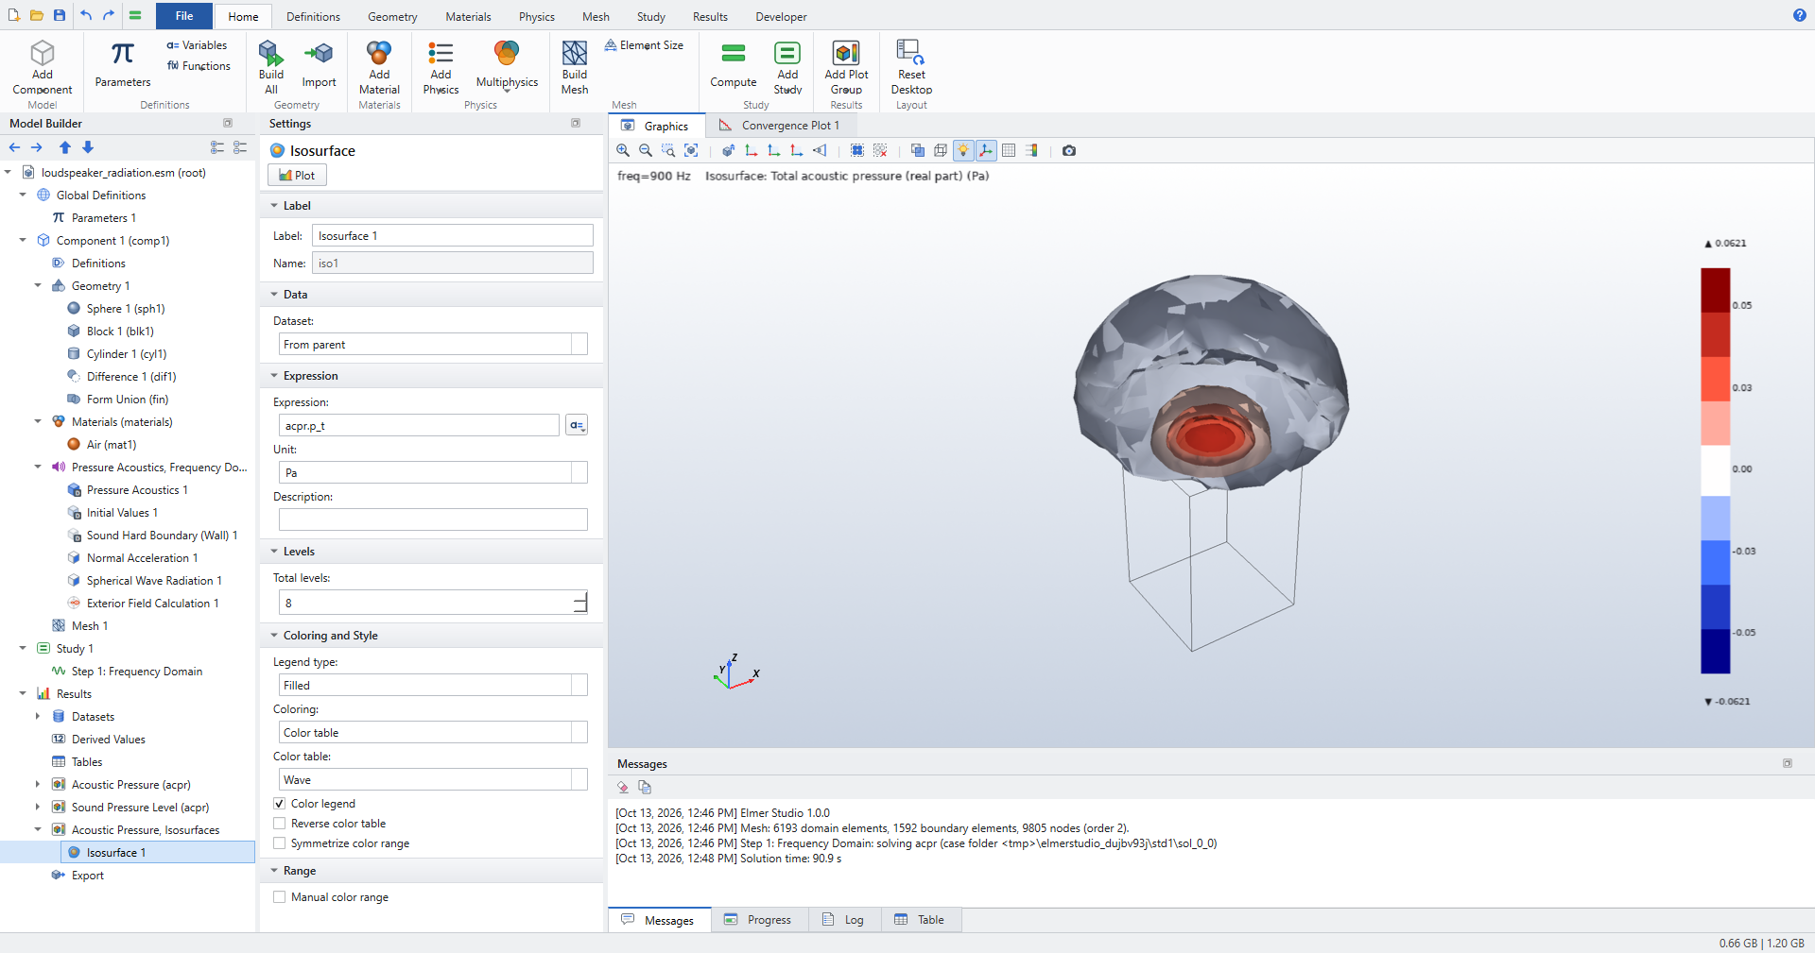Open the Results ribbon tab

[x=710, y=17]
